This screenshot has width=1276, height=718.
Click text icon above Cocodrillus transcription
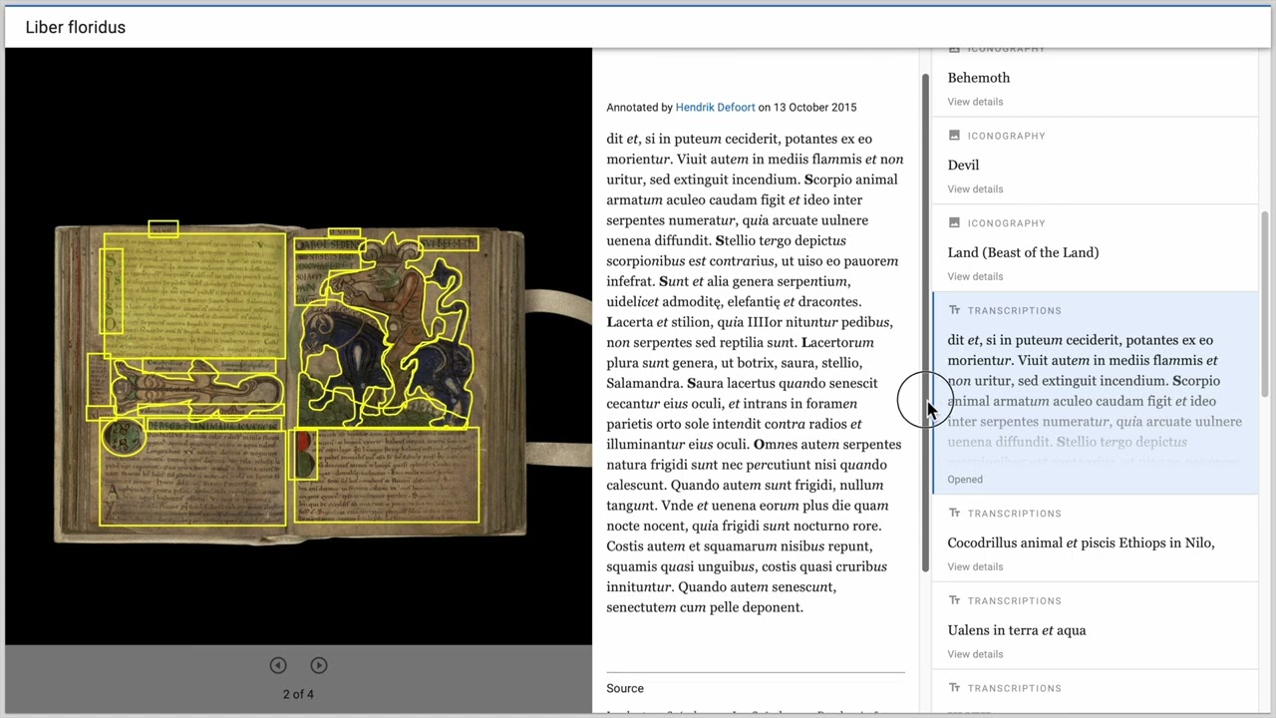(954, 514)
